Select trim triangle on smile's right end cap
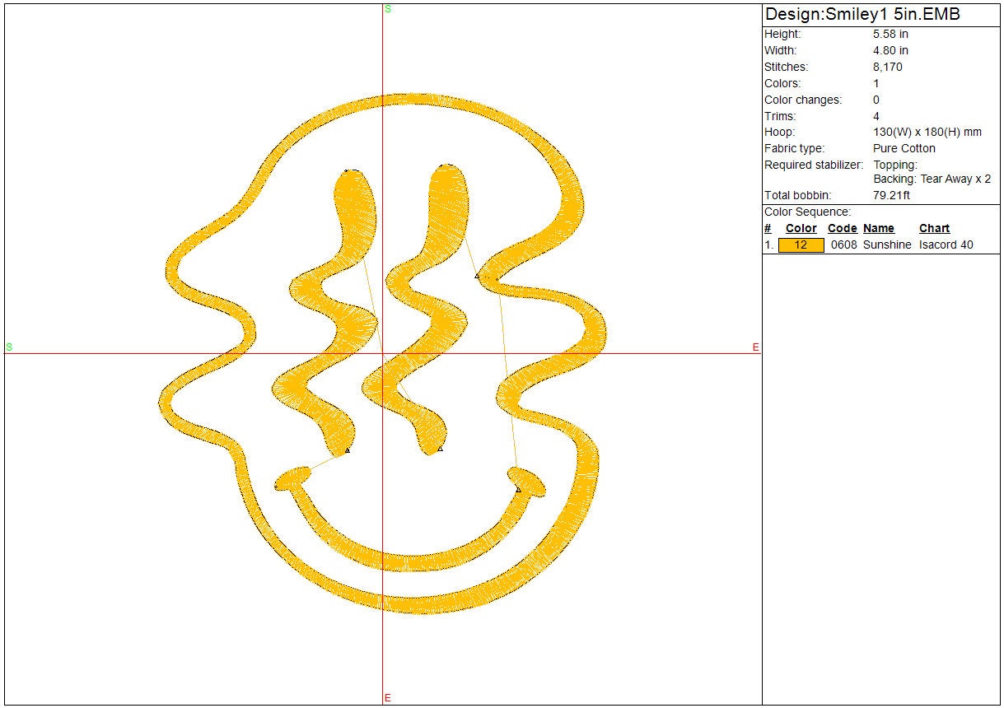This screenshot has width=1004, height=708. pyautogui.click(x=518, y=490)
